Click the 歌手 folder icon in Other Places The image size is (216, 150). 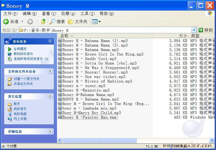10,104
